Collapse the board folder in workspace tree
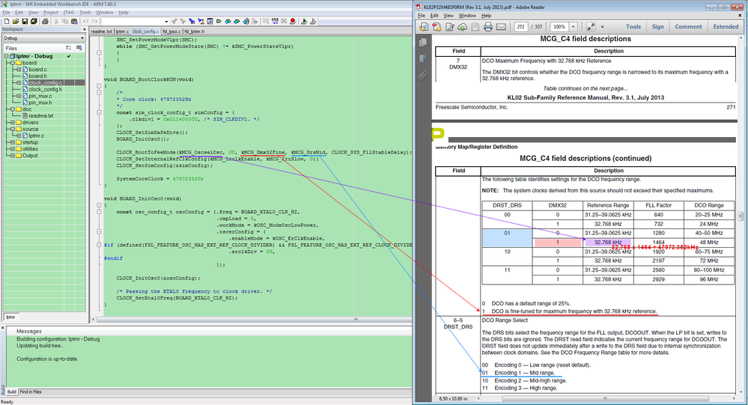Image resolution: width=748 pixels, height=405 pixels. pyautogui.click(x=13, y=63)
